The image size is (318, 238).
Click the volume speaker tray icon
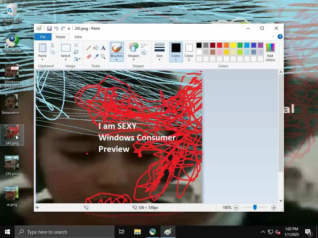click(x=278, y=232)
